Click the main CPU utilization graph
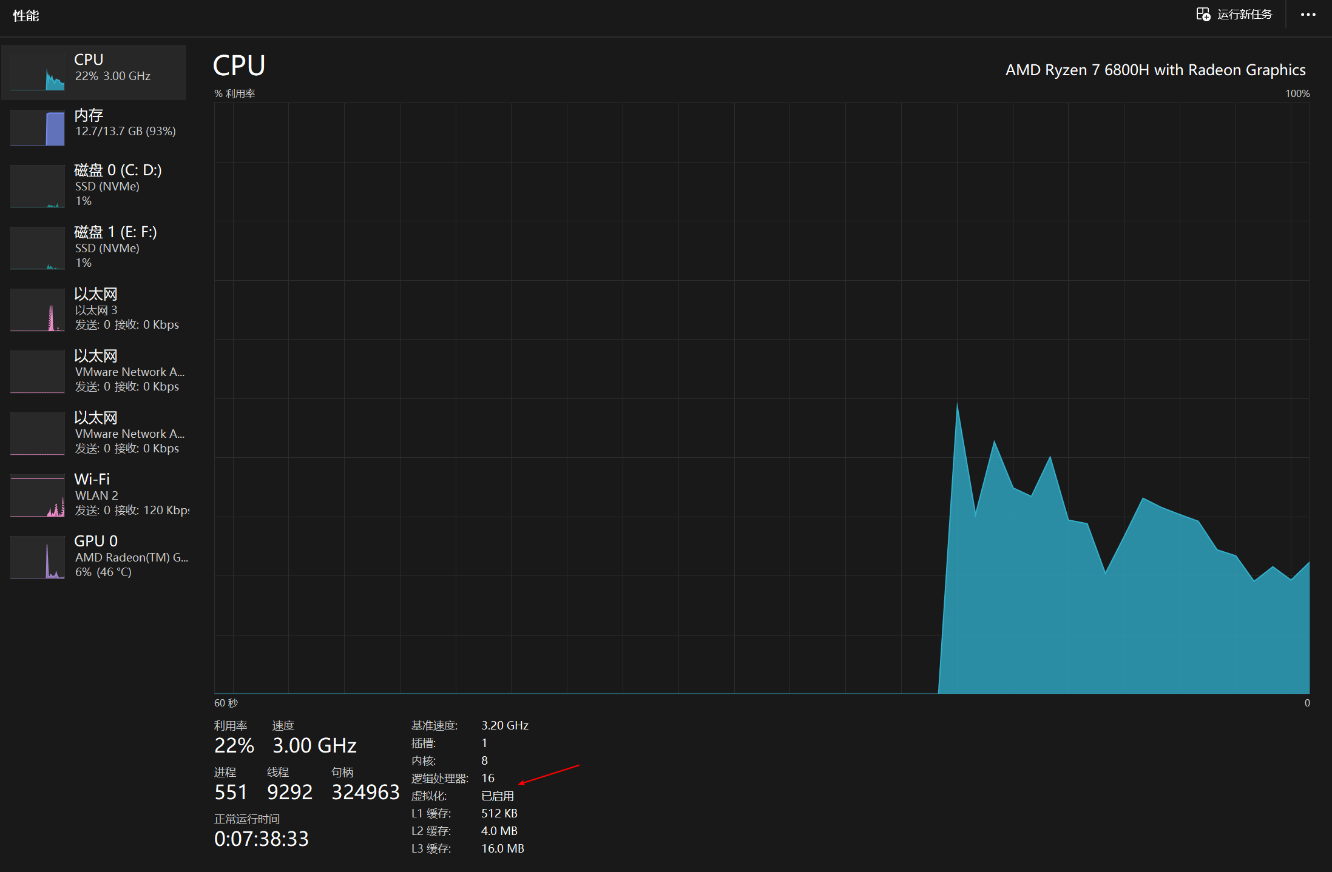Screen dimensions: 1332x872 click(x=762, y=398)
